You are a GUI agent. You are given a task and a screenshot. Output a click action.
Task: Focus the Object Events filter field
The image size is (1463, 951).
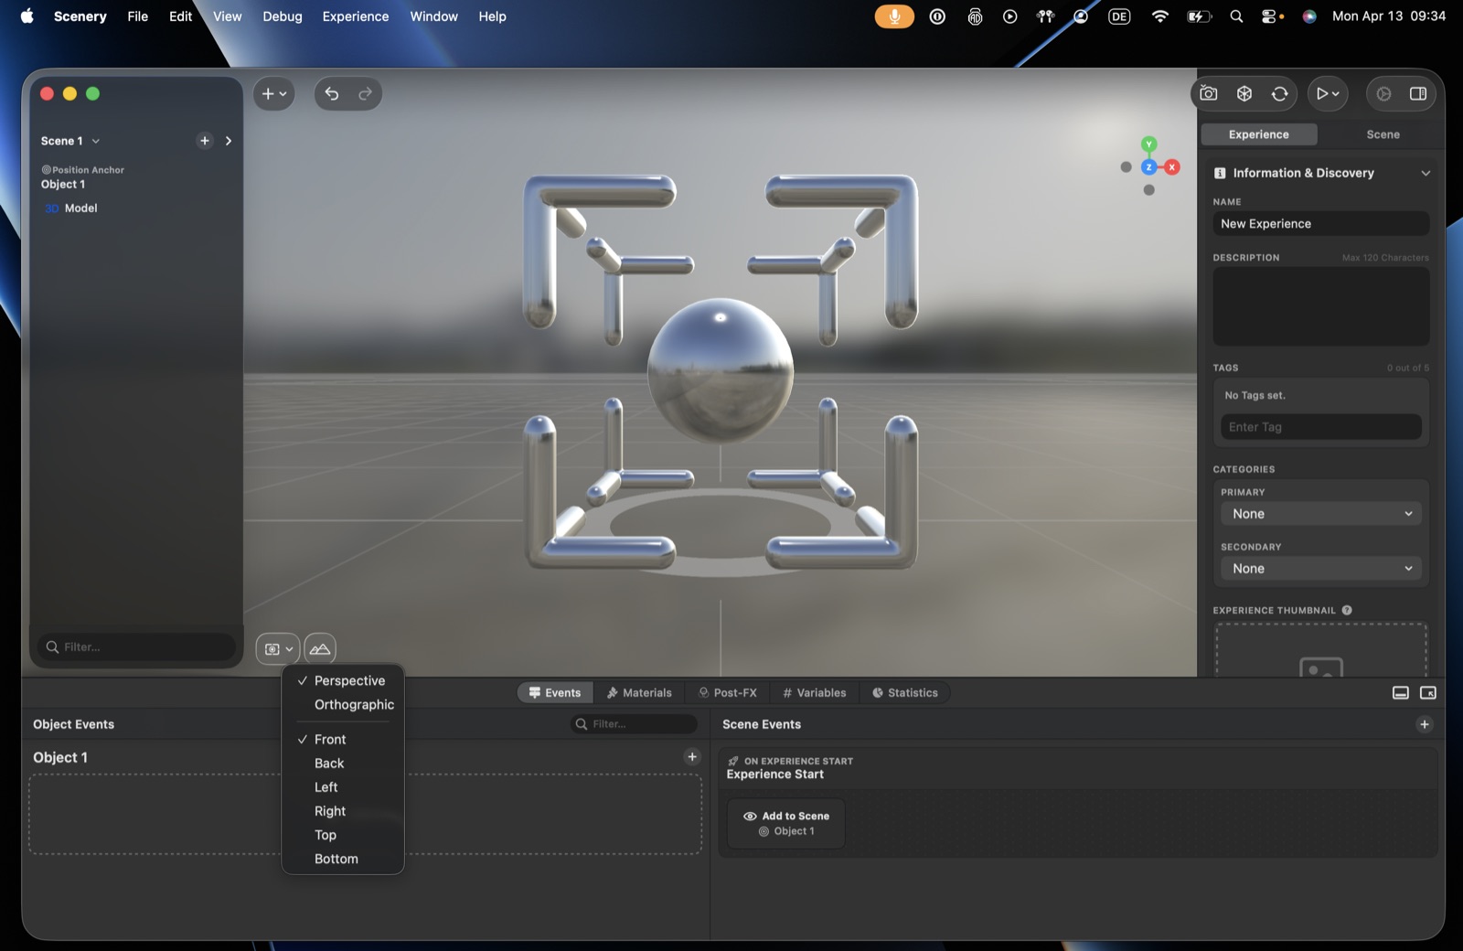(x=634, y=724)
